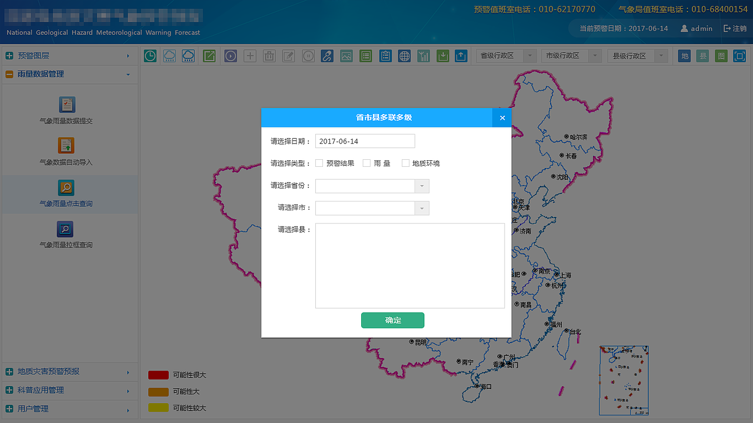The height and width of the screenshot is (423, 753).
Task: Click the teal 县 toolbar button
Action: tap(702, 56)
